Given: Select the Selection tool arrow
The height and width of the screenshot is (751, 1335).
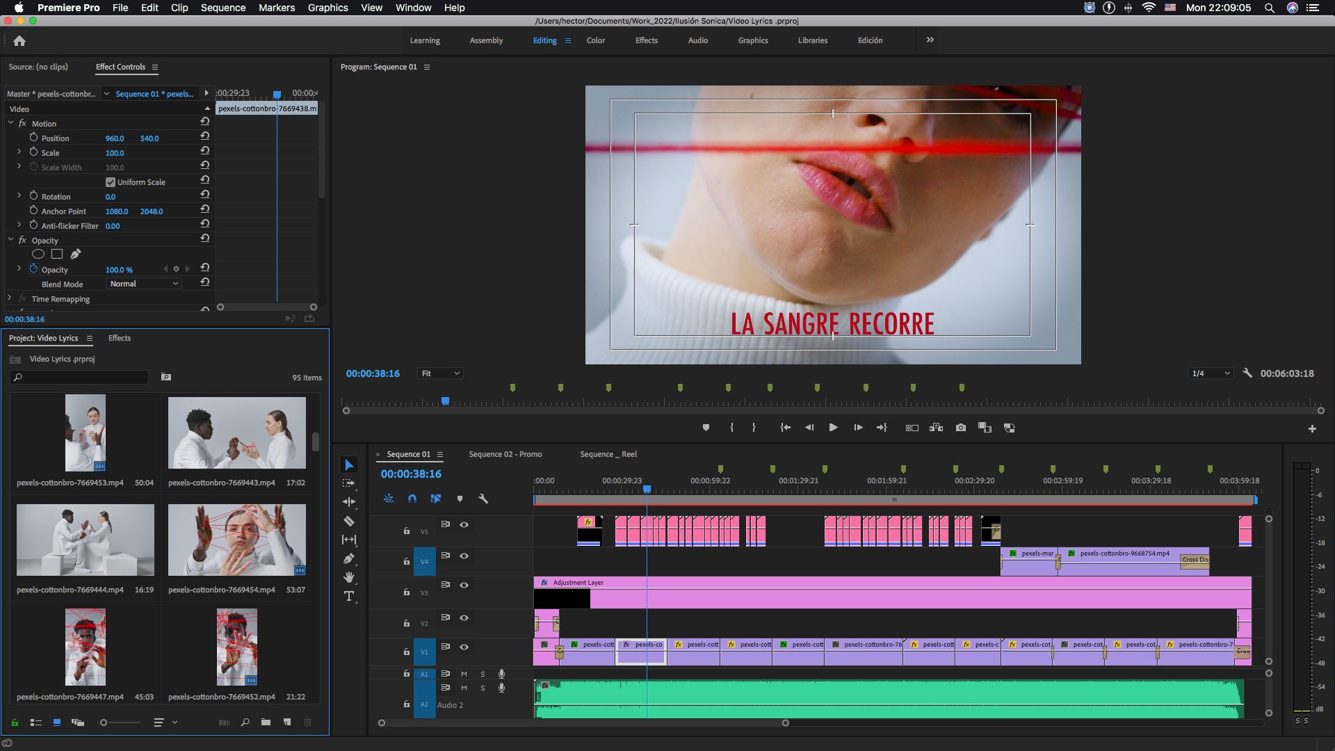Looking at the screenshot, I should click(x=349, y=465).
